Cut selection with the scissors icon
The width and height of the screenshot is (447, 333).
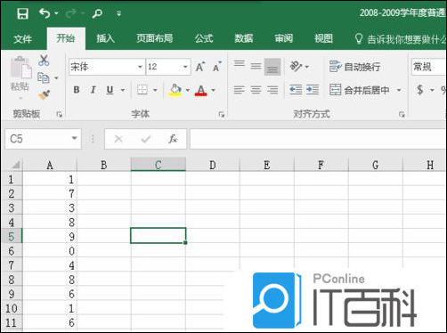(44, 61)
